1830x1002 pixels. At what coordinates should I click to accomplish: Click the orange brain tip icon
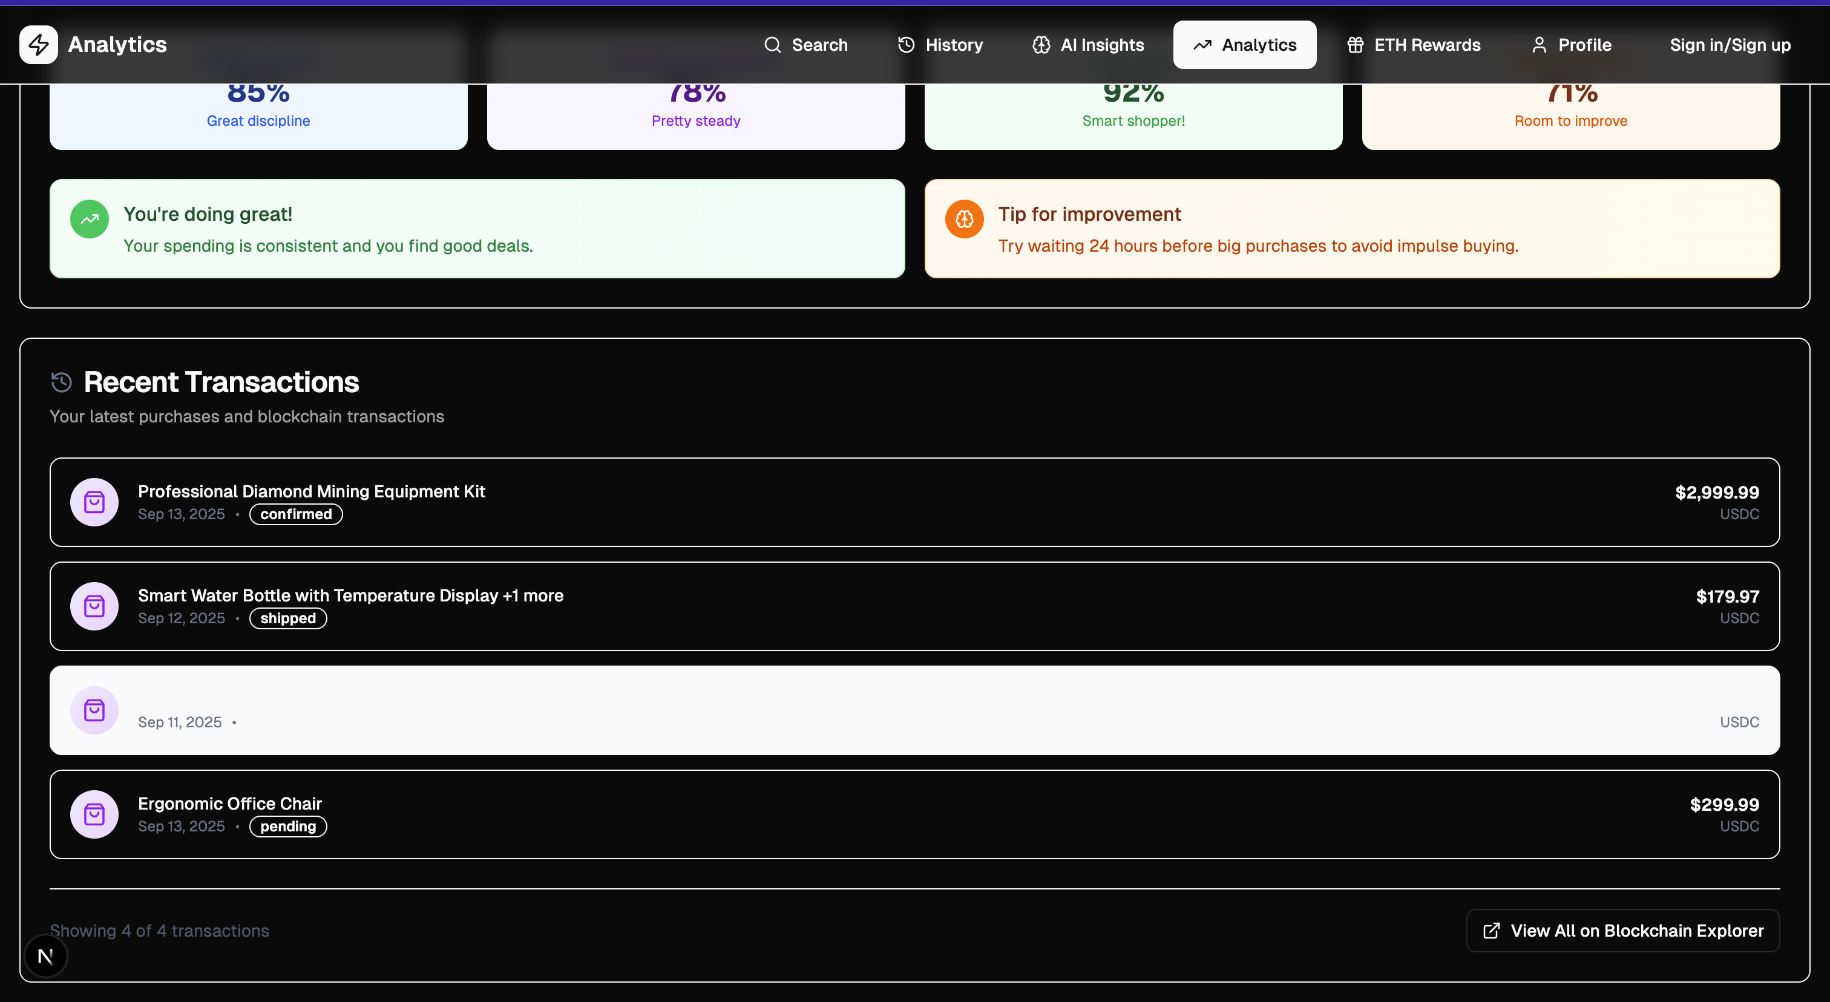point(964,220)
